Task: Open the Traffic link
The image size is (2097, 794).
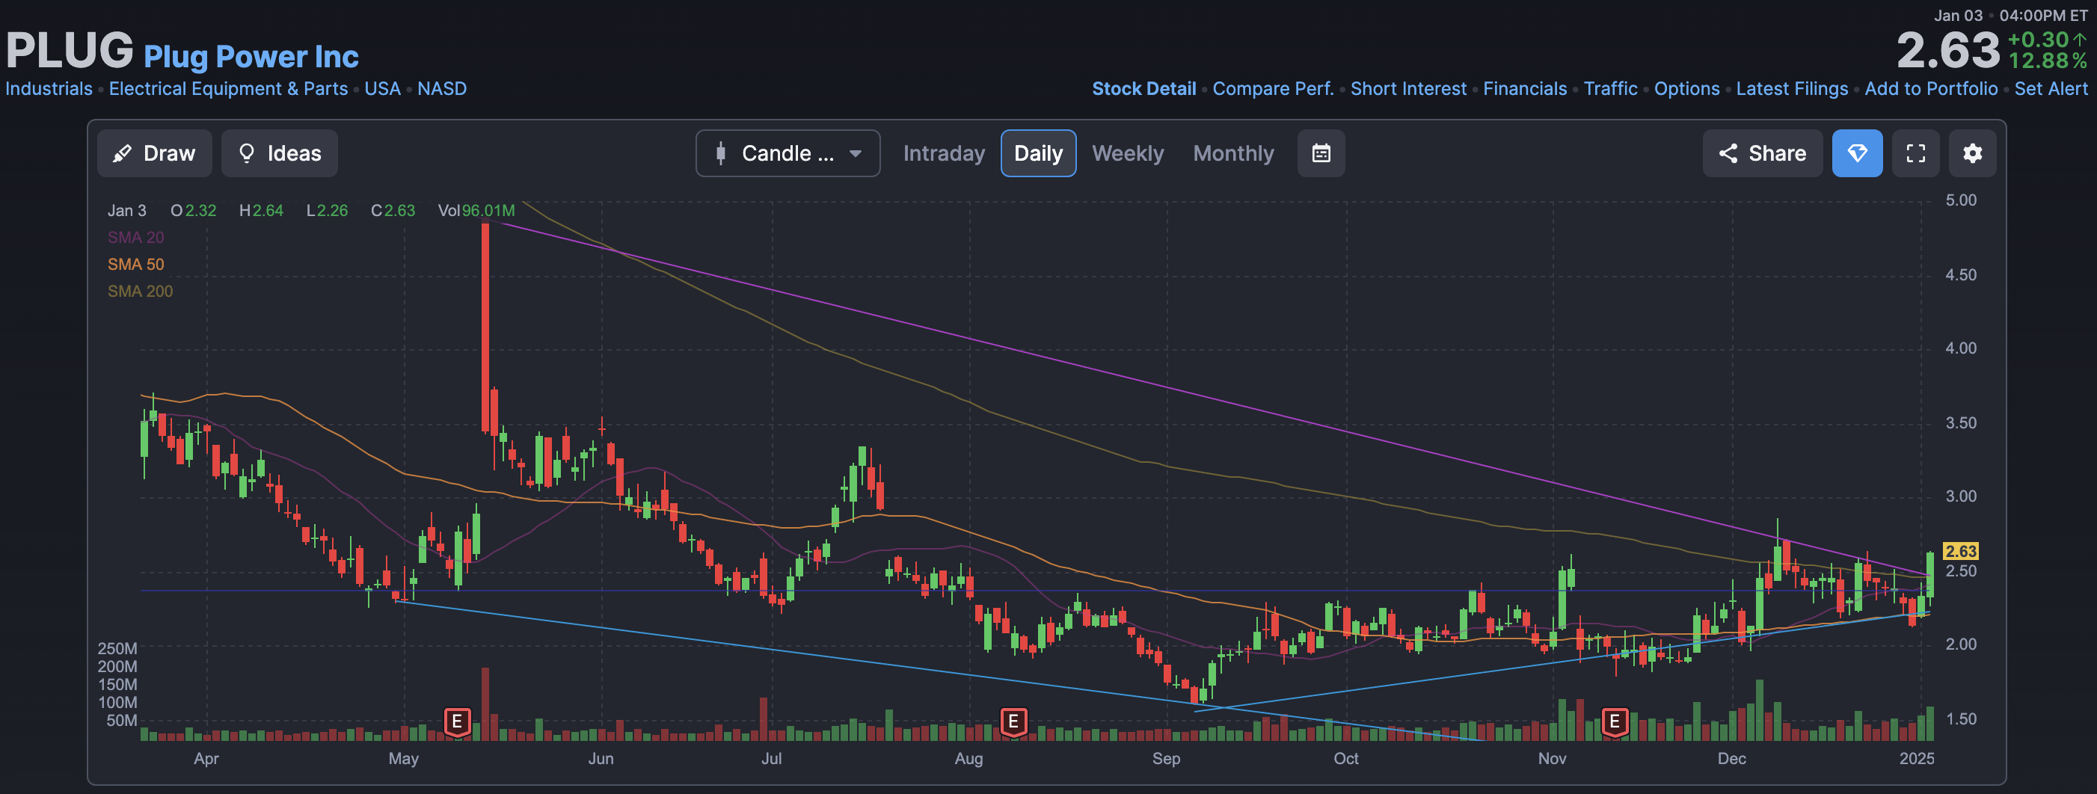Action: pyautogui.click(x=1610, y=89)
